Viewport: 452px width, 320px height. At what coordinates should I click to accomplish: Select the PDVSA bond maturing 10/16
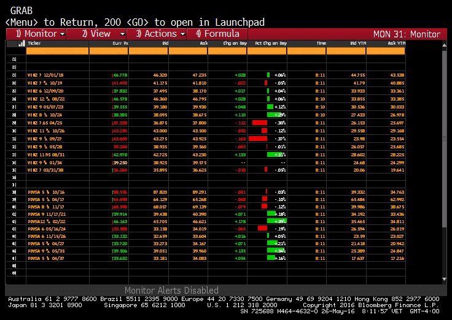tap(46, 192)
